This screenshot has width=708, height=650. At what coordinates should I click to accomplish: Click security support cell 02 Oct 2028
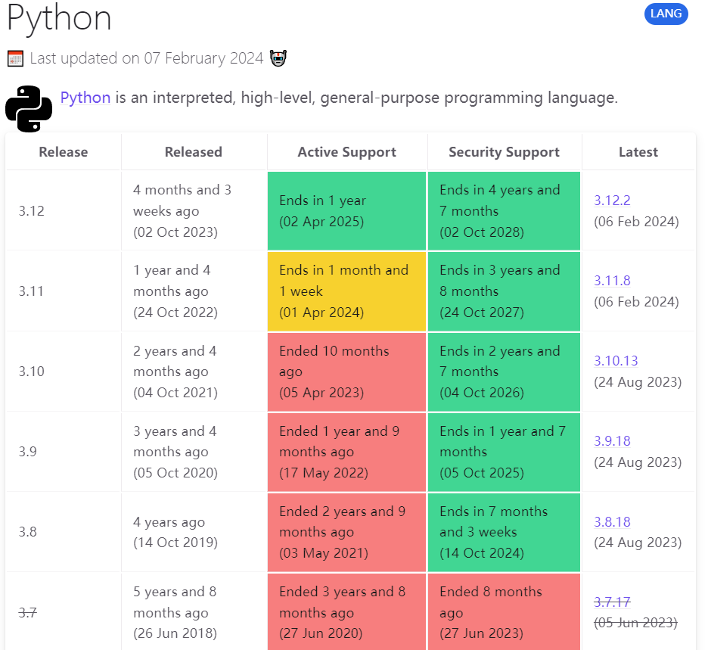[504, 211]
